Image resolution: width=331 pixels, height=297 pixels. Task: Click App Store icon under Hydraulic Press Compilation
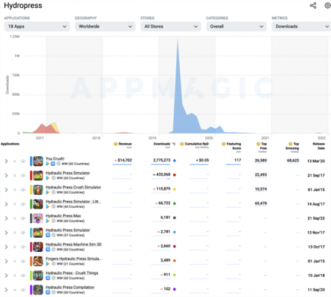point(48,292)
